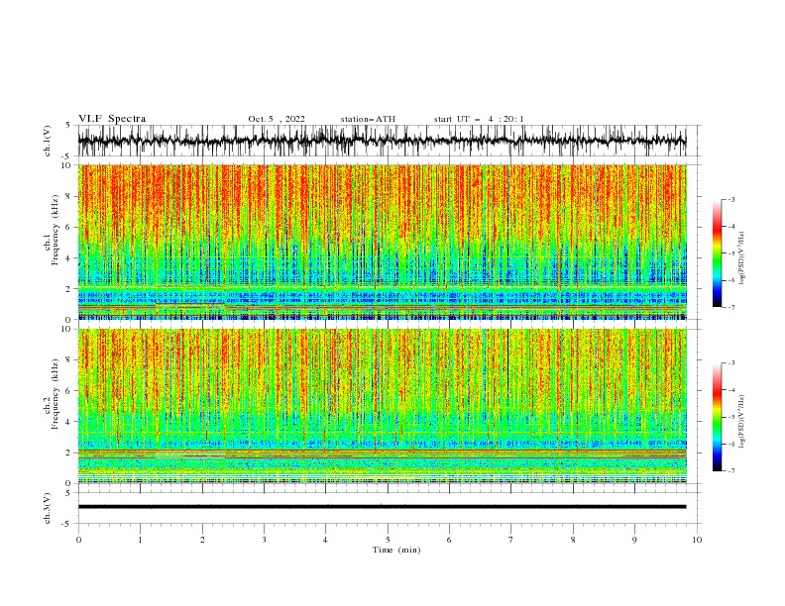Click the ch.1 PSD color scale bar
Viewport: 785px width, 606px height.
(x=718, y=253)
